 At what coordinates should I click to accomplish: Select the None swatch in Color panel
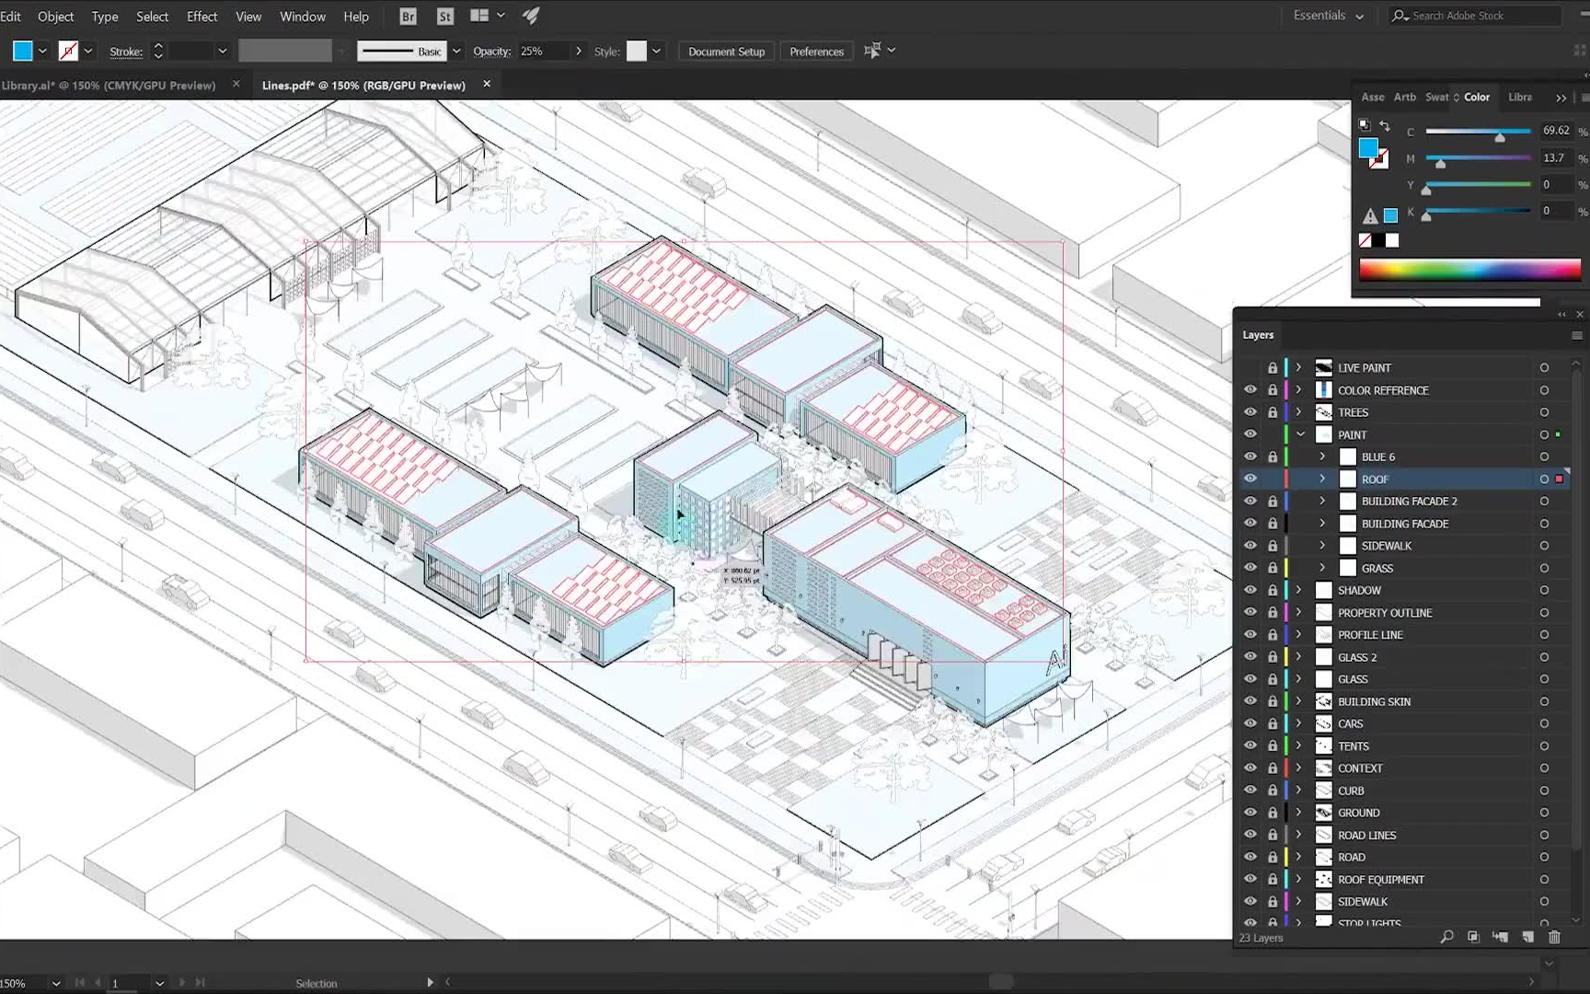click(1365, 240)
